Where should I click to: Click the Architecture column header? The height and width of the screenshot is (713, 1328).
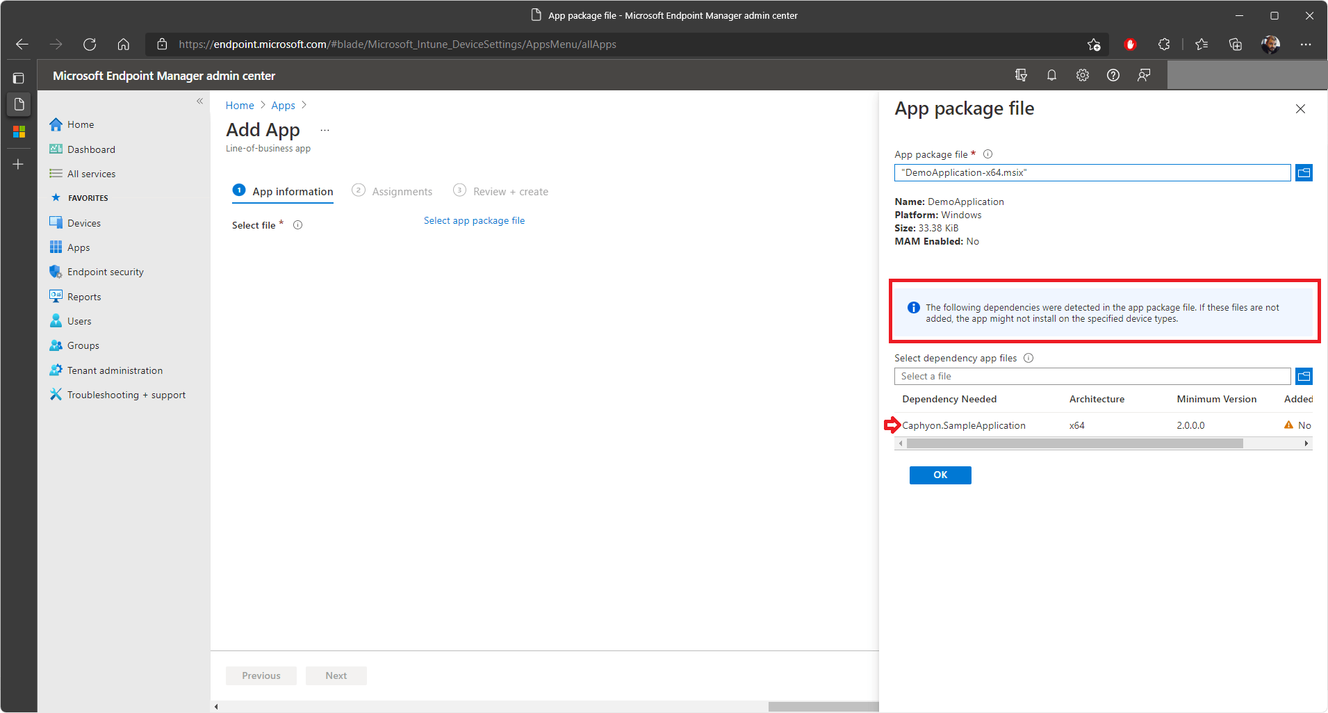tap(1097, 399)
